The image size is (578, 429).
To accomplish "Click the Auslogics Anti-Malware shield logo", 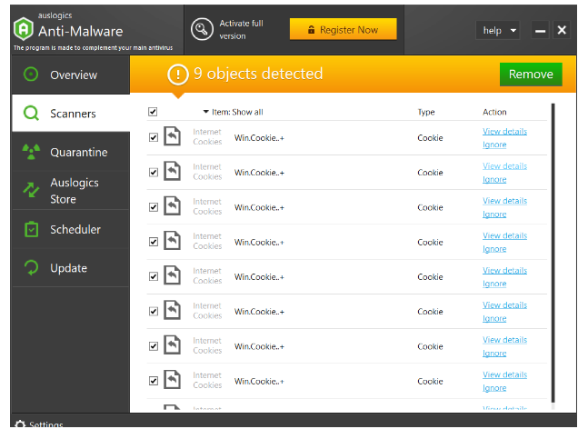I will pyautogui.click(x=24, y=29).
